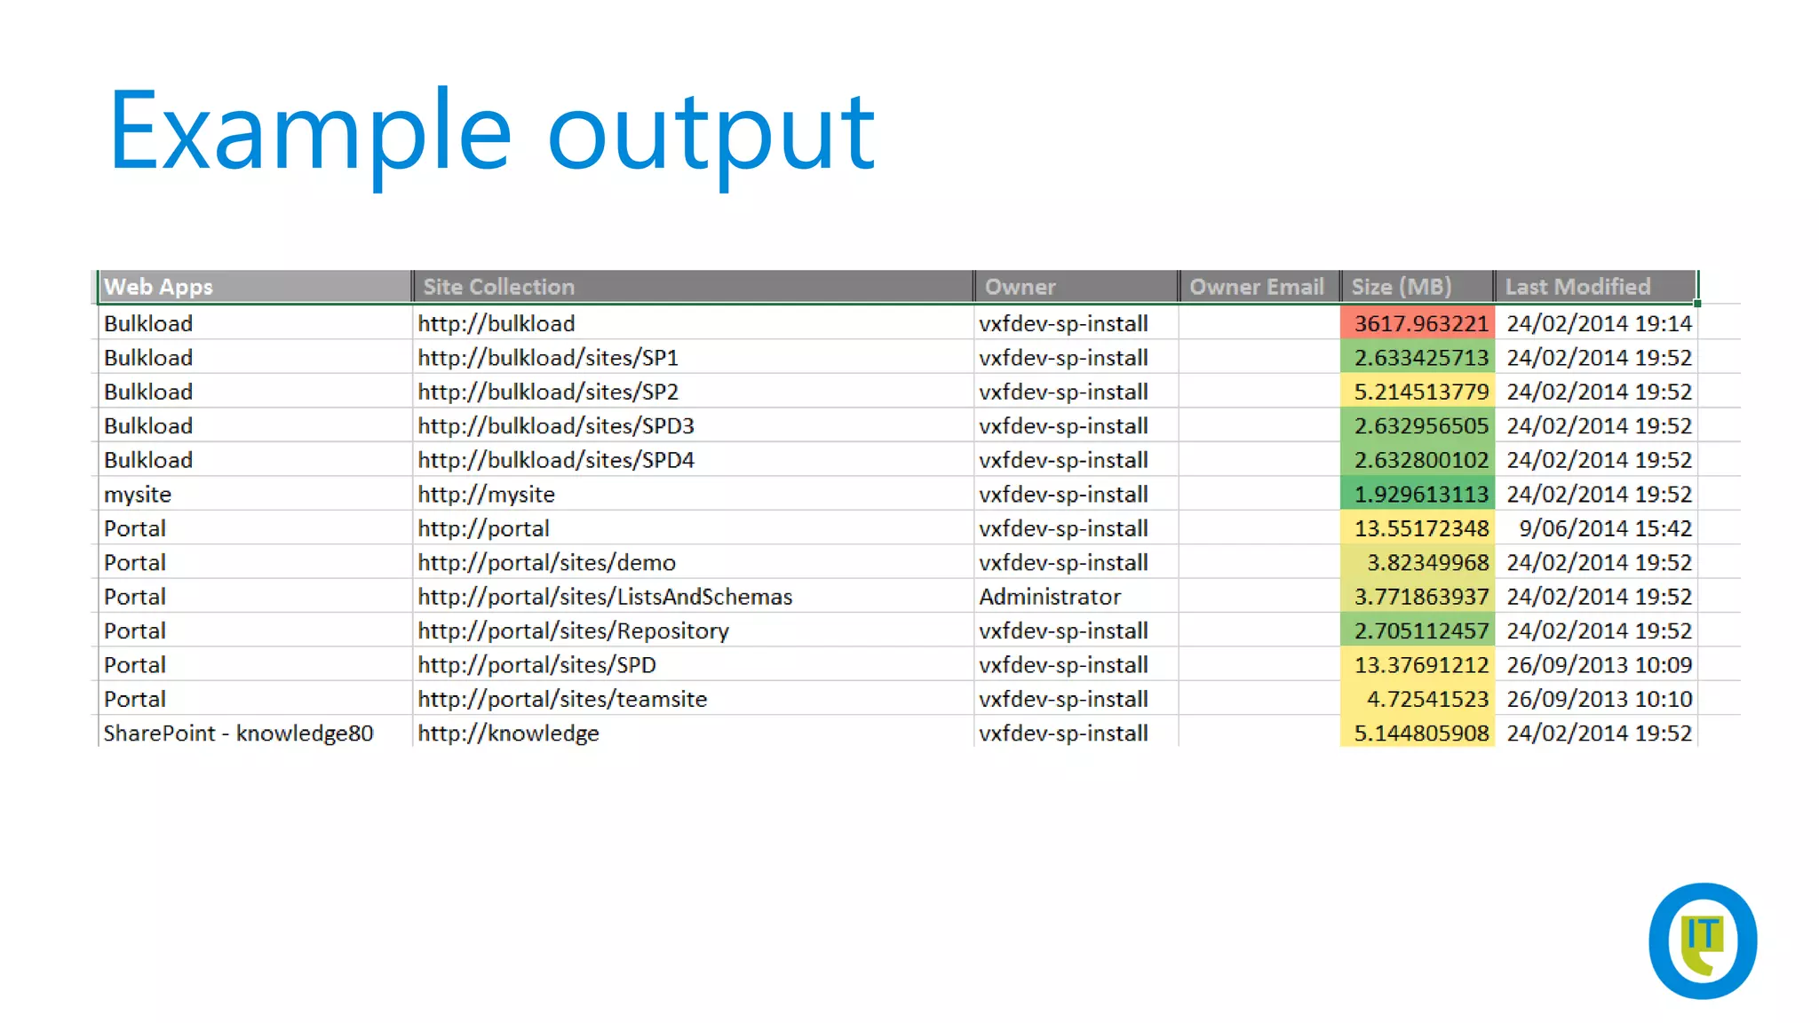
Task: Click the 5.214513779 size cell
Action: 1418,392
